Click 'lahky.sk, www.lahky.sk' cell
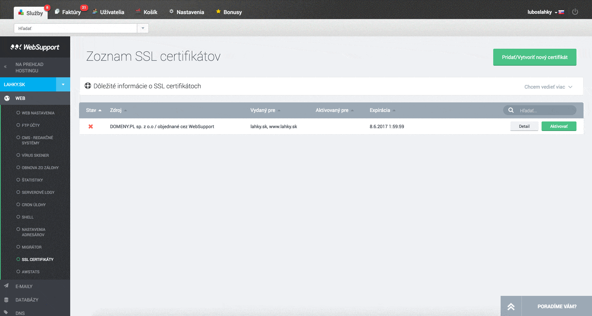The height and width of the screenshot is (316, 592). pyautogui.click(x=274, y=126)
